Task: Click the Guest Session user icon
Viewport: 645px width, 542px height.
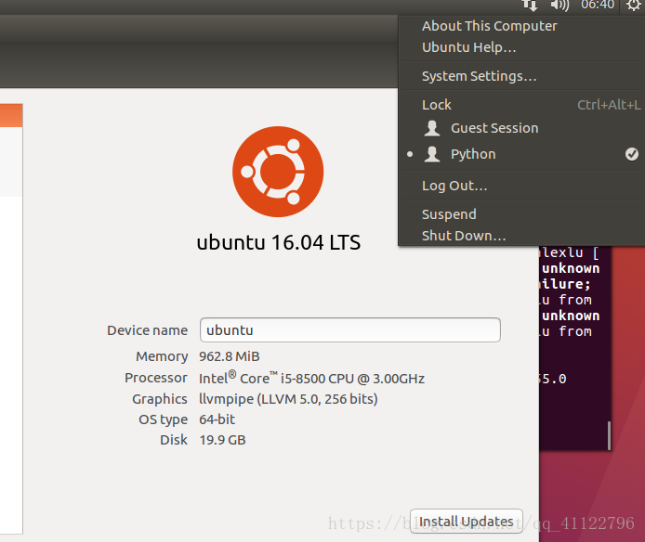Action: [432, 128]
